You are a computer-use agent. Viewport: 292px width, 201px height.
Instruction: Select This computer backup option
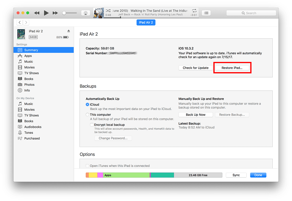click(88, 114)
